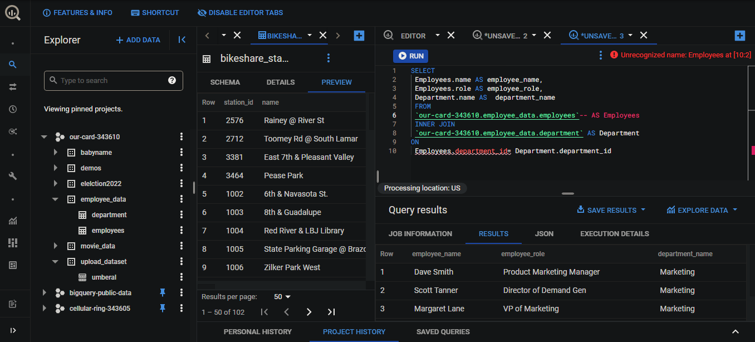Open dropdown on UNSAVED 2 tab
This screenshot has width=755, height=342.
pos(534,35)
